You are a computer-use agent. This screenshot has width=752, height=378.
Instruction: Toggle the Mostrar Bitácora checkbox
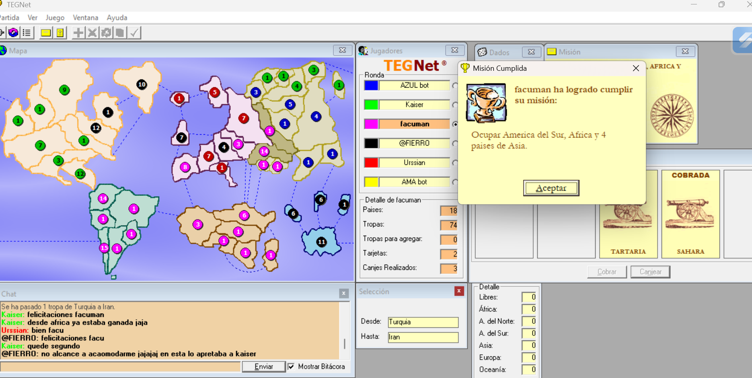point(291,366)
